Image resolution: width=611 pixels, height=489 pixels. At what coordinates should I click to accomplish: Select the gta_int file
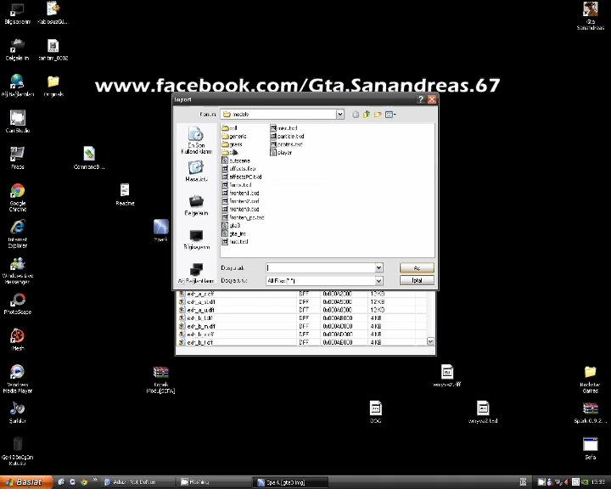click(x=234, y=233)
